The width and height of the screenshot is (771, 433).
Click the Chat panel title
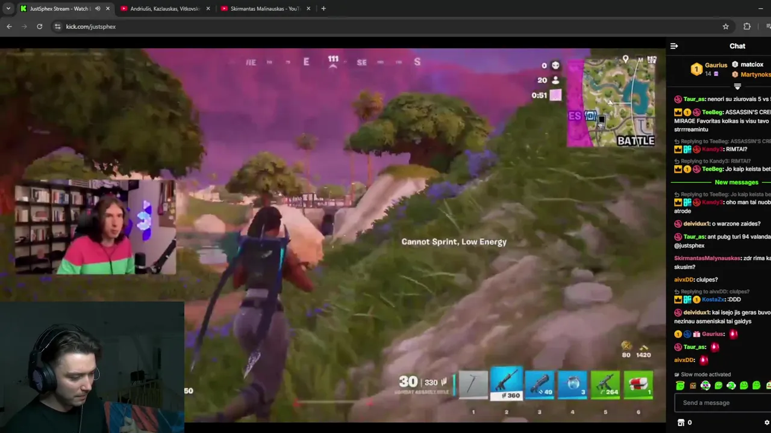click(x=737, y=46)
